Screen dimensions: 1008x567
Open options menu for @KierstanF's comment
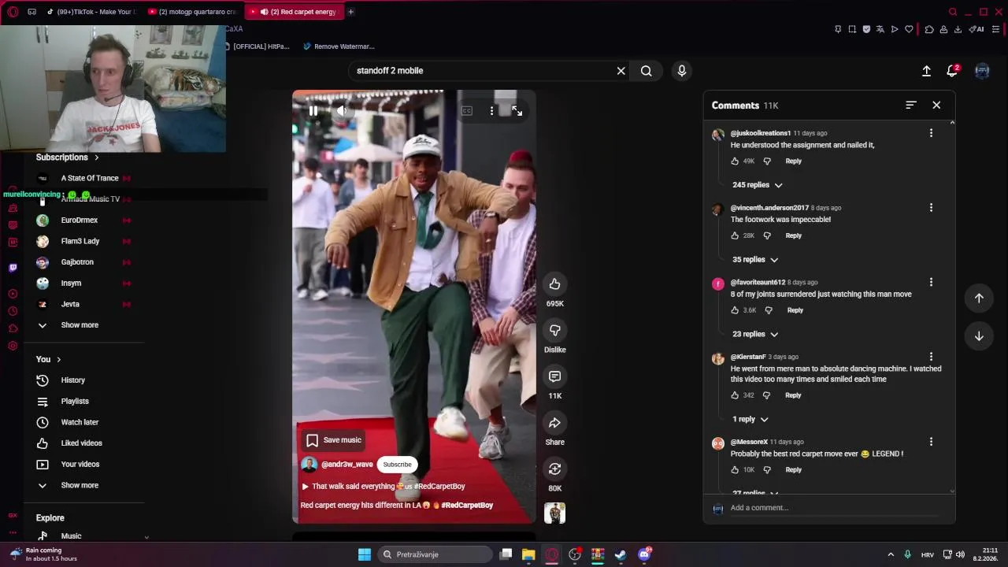tap(931, 357)
